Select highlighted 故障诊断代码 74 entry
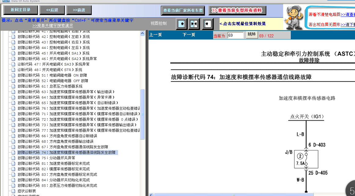 point(68,153)
